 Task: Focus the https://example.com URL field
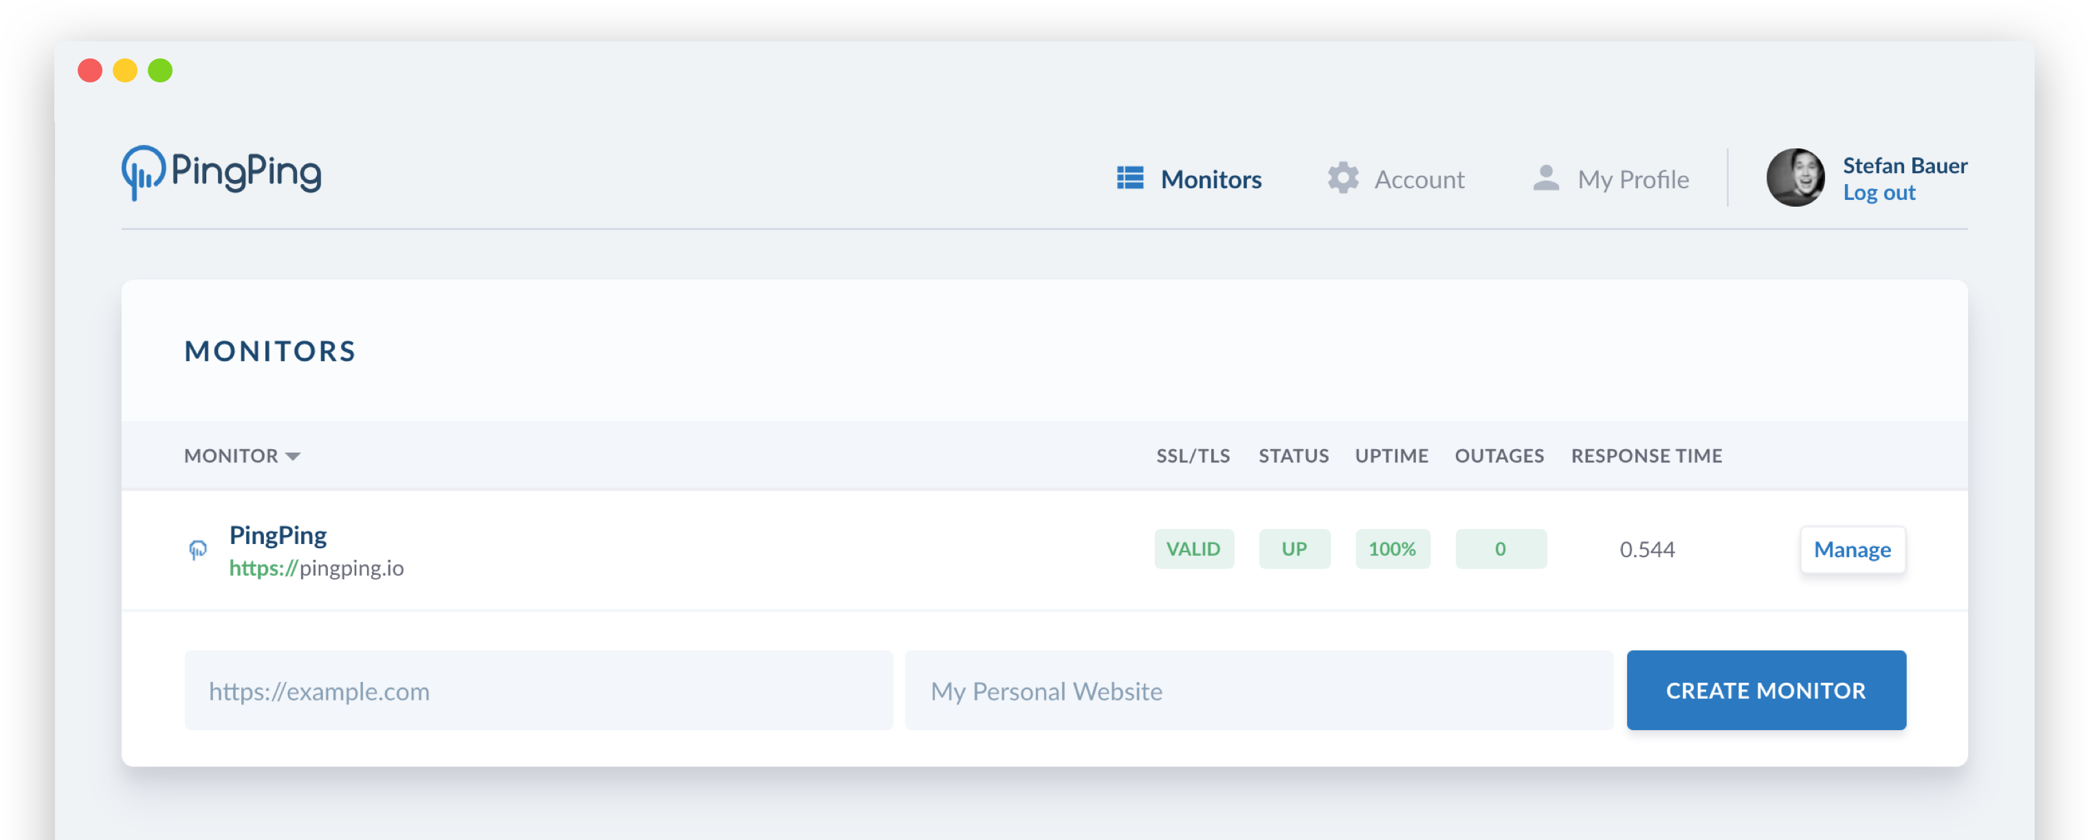tap(538, 690)
